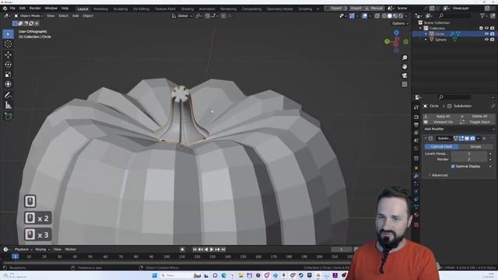Select Catmull-Clark subdivision type
Viewport: 498px width, 280px height.
point(441,147)
